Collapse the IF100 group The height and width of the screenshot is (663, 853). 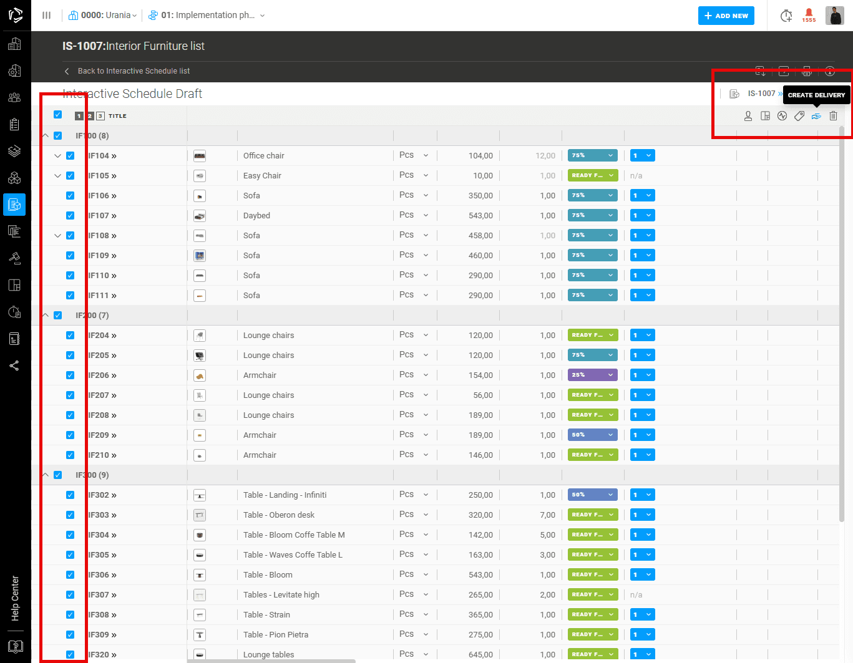click(46, 135)
